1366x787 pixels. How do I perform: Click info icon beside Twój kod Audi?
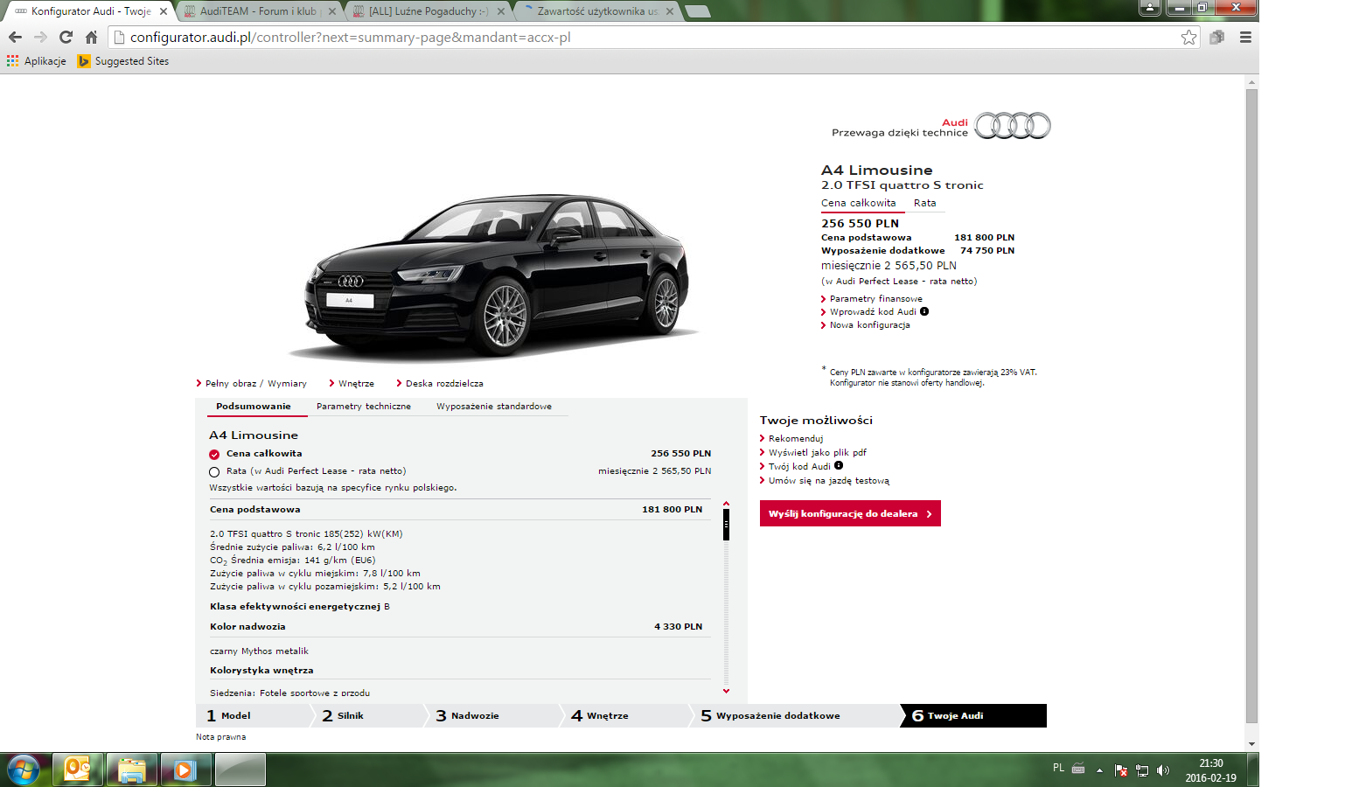coord(839,466)
